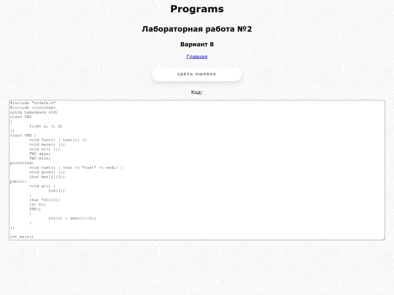Image resolution: width=394 pixels, height=295 pixels.
Task: Click the line #include "stdafx.h"
Action: [33, 103]
